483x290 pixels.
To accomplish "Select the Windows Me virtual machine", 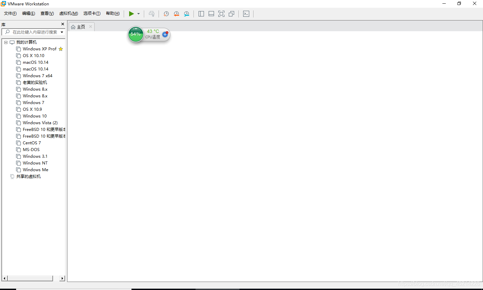I will [x=36, y=170].
